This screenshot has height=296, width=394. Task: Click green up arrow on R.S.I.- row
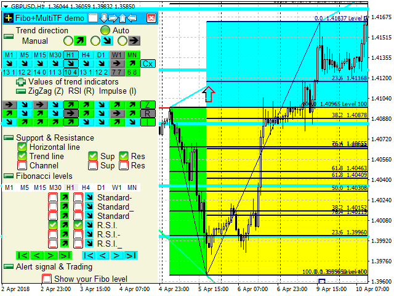pos(65,234)
